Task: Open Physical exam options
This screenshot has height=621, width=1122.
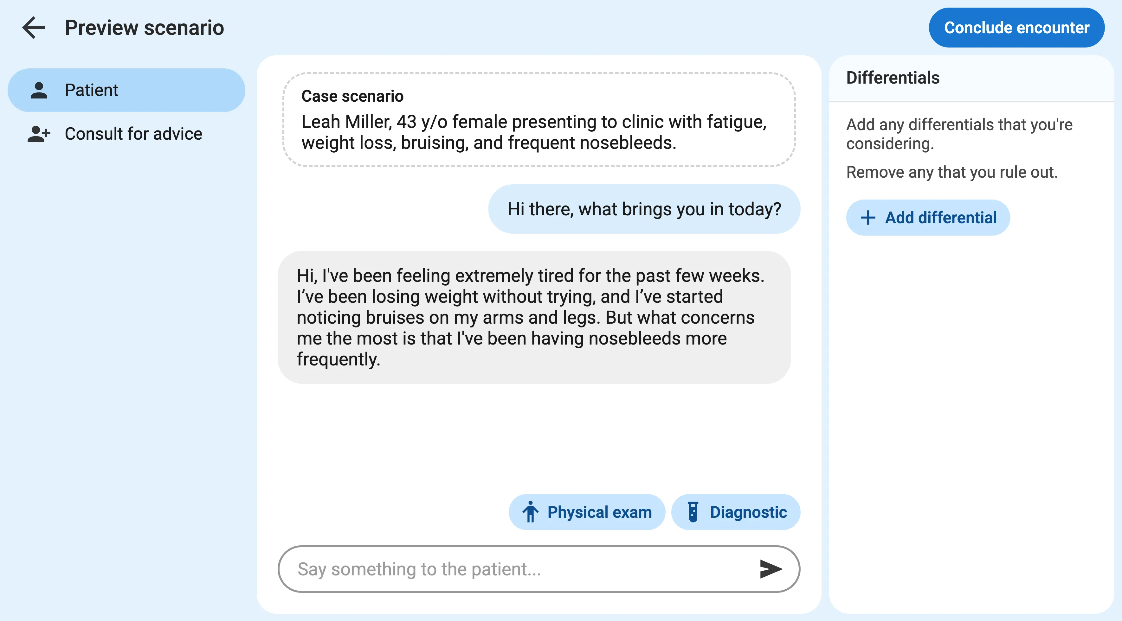Action: 599,512
